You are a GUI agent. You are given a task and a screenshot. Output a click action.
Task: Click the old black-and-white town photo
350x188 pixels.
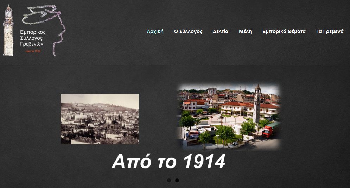(x=100, y=119)
